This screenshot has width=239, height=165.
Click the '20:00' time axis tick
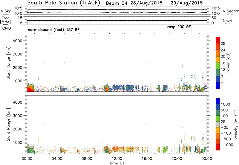(x=177, y=159)
